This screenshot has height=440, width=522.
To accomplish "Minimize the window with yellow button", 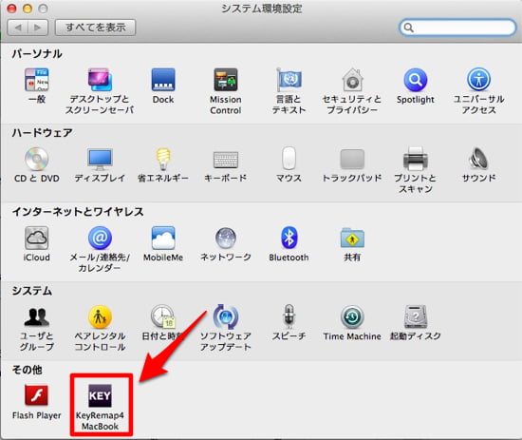I will [28, 9].
